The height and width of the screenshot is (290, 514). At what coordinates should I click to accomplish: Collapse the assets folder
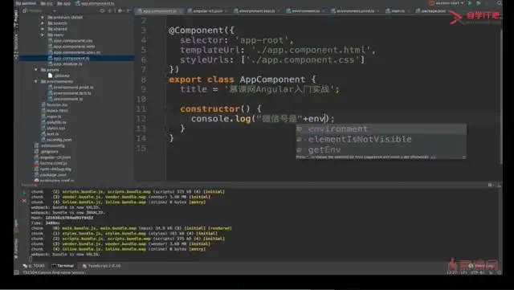35,70
